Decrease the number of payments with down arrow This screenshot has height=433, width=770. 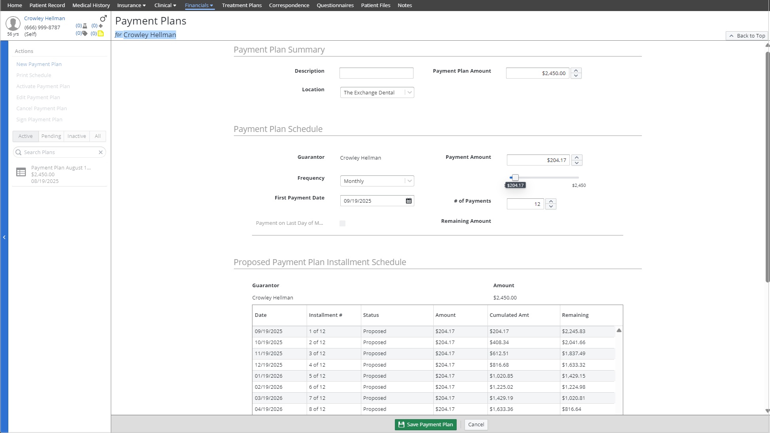tap(551, 207)
